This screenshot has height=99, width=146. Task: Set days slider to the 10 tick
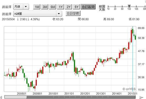click(x=108, y=7)
